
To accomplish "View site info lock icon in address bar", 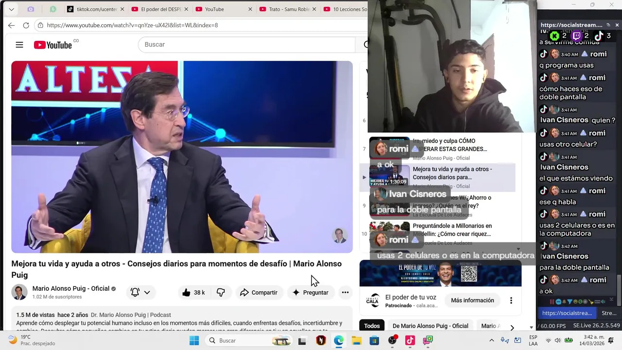I will point(40,25).
